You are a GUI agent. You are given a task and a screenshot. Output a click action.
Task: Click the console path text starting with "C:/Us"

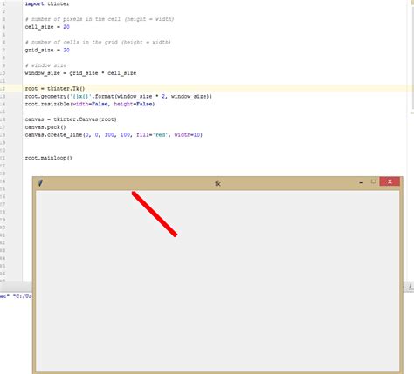23,296
